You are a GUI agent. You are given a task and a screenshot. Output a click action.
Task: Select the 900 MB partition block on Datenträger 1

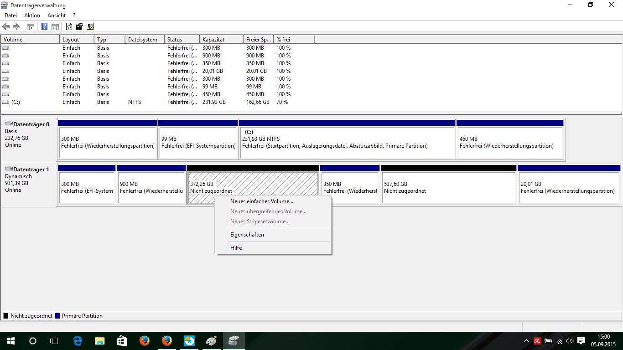[x=151, y=184]
